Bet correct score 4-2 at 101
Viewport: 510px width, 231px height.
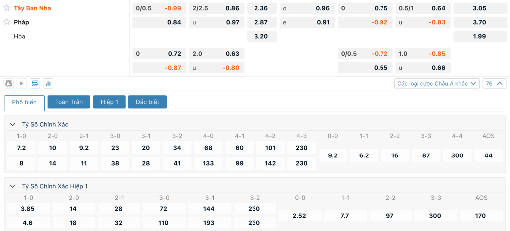click(270, 148)
